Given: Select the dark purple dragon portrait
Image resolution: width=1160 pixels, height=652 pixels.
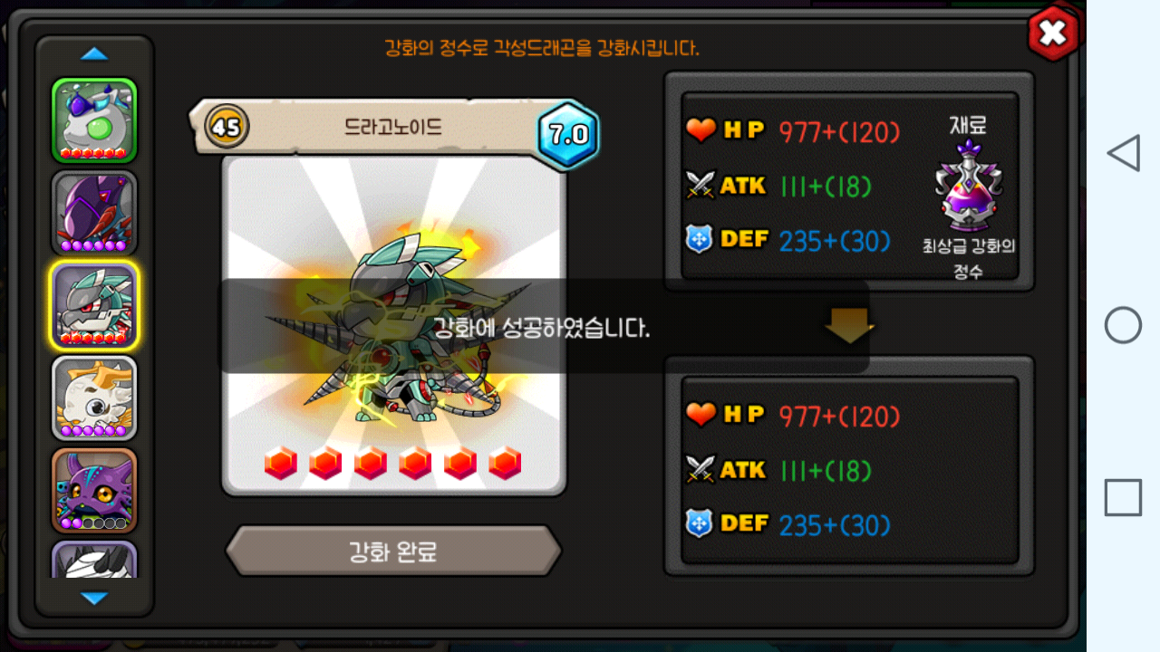Looking at the screenshot, I should (94, 214).
